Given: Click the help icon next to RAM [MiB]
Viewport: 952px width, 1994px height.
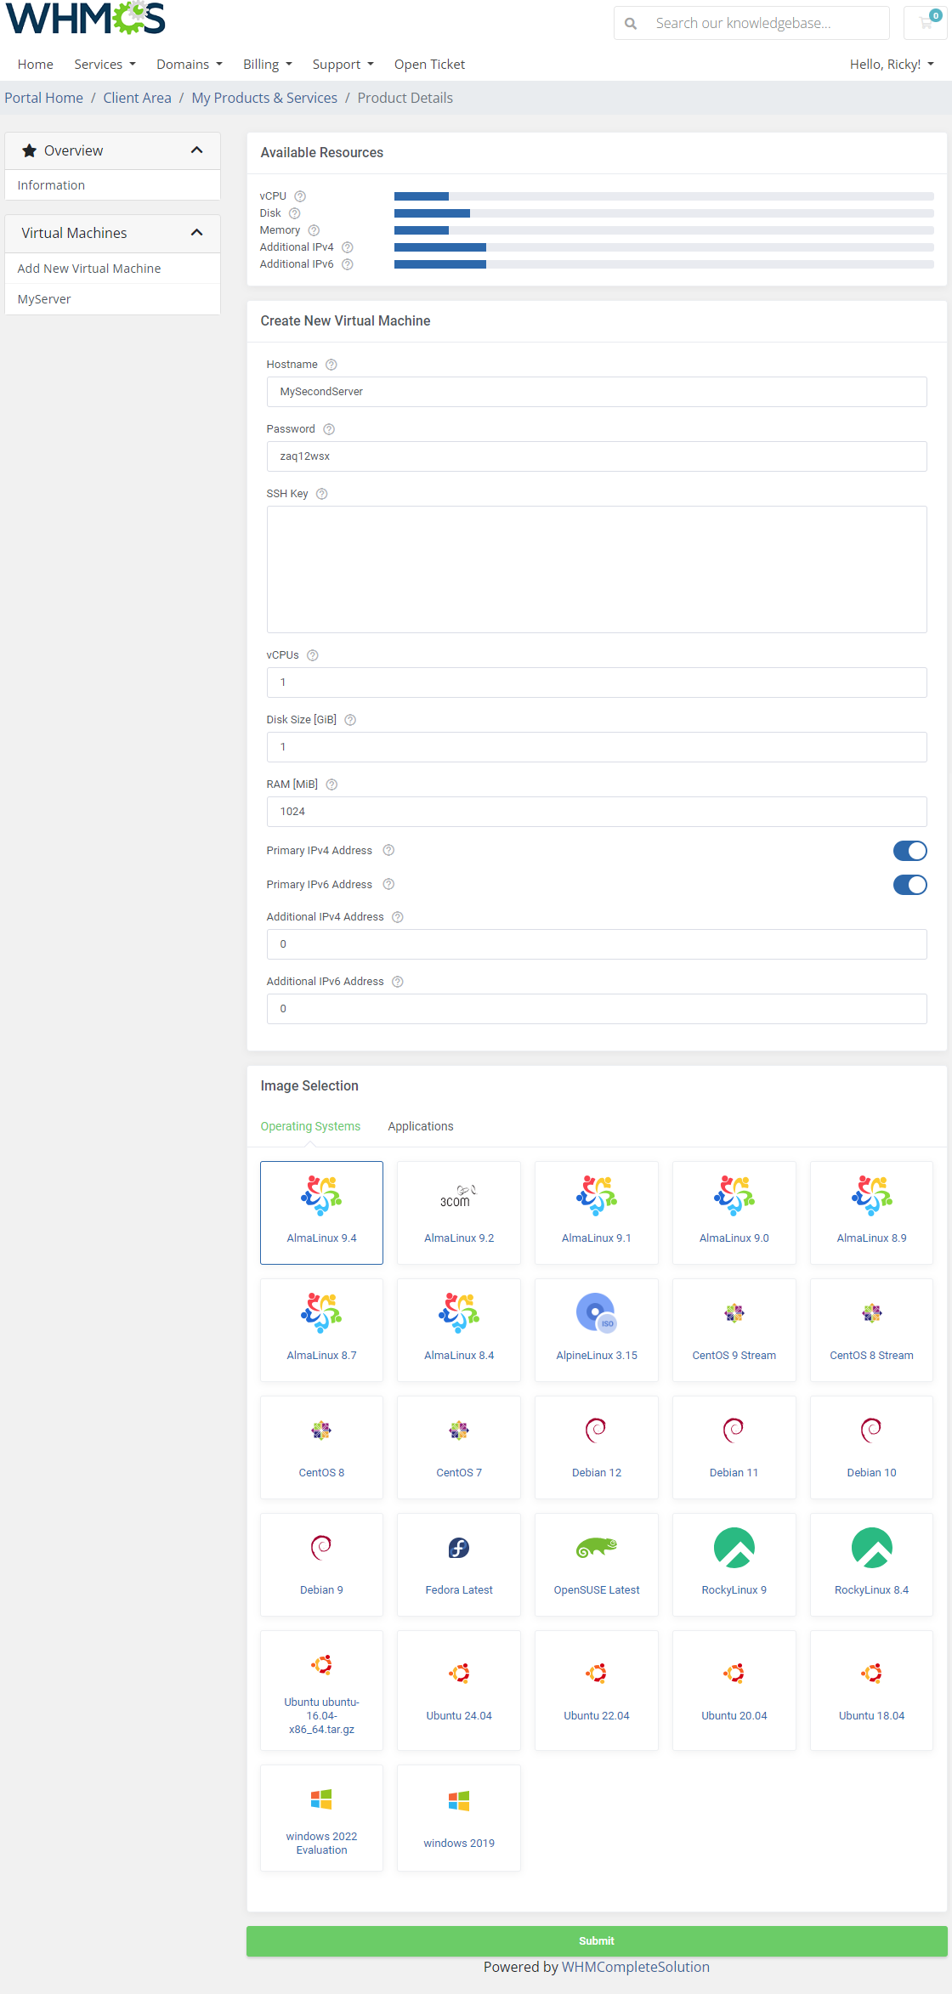Looking at the screenshot, I should click(331, 785).
